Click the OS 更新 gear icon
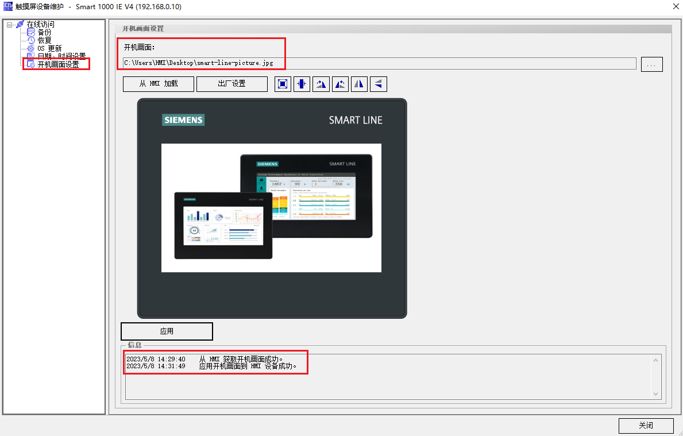683x436 pixels. pyautogui.click(x=31, y=48)
